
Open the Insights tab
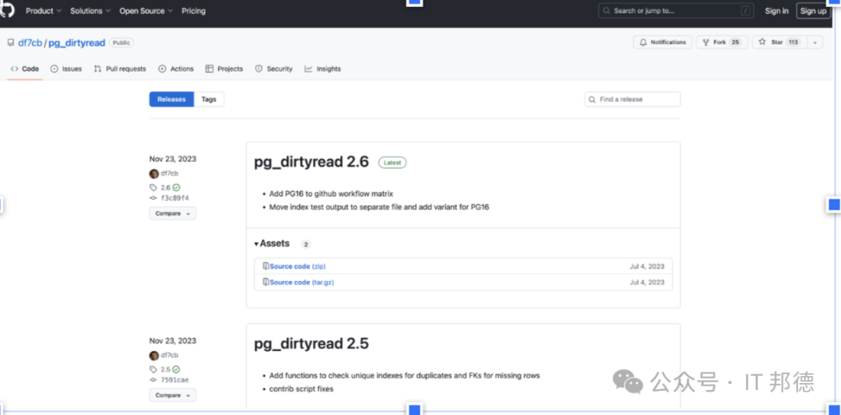(x=323, y=69)
